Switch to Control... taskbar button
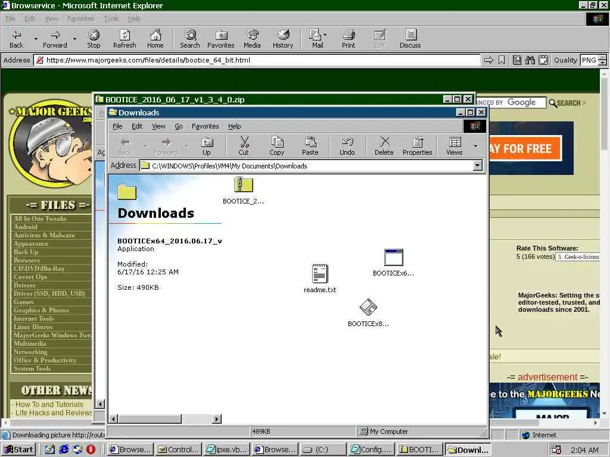The width and height of the screenshot is (610, 457). (179, 450)
